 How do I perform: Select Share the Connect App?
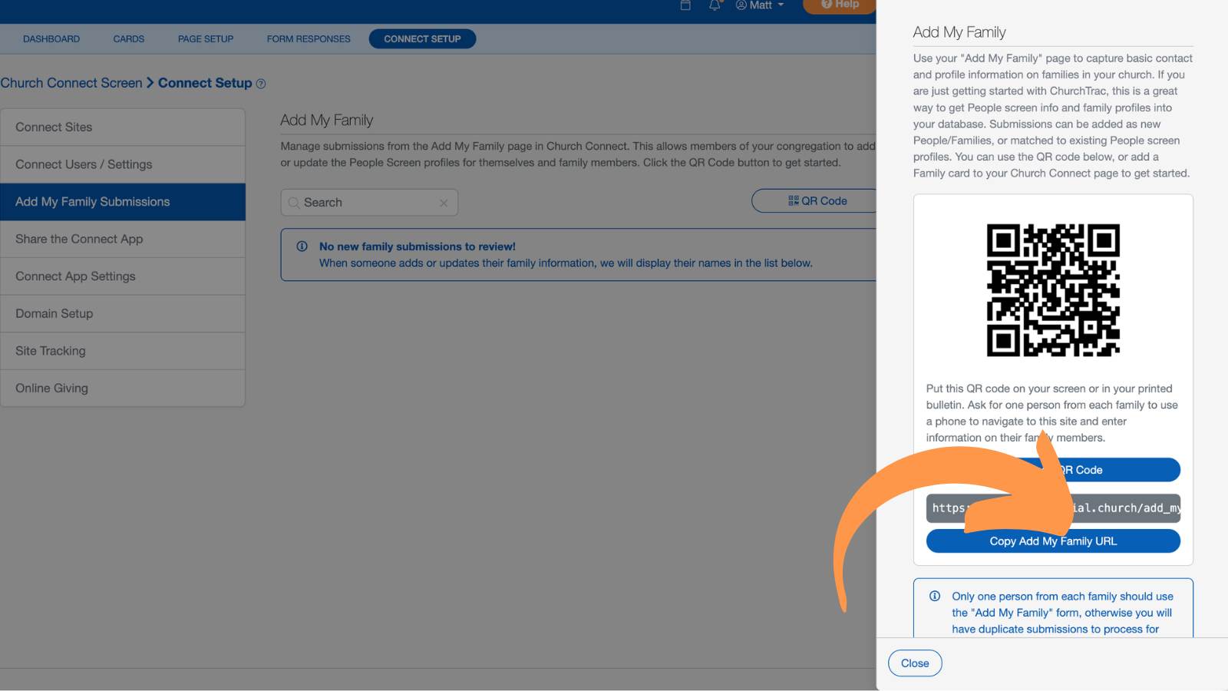coord(123,239)
